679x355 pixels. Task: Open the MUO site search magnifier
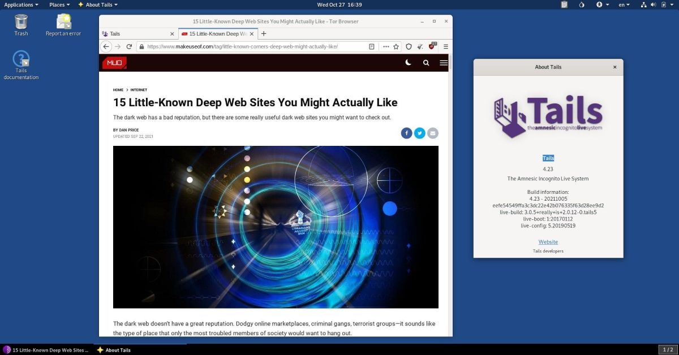point(426,63)
